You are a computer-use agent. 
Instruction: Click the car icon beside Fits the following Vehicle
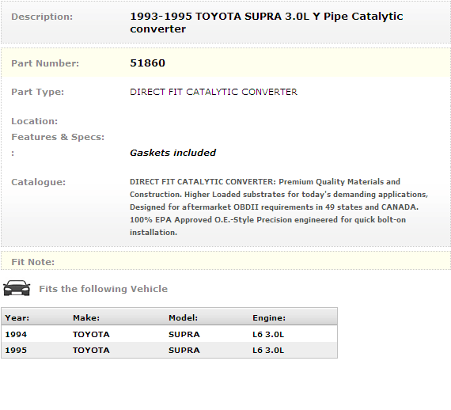[17, 288]
